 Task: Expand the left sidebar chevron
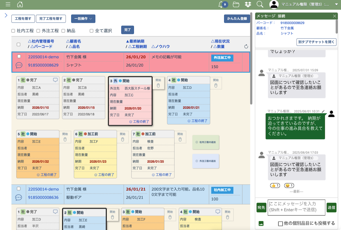coord(6,15)
